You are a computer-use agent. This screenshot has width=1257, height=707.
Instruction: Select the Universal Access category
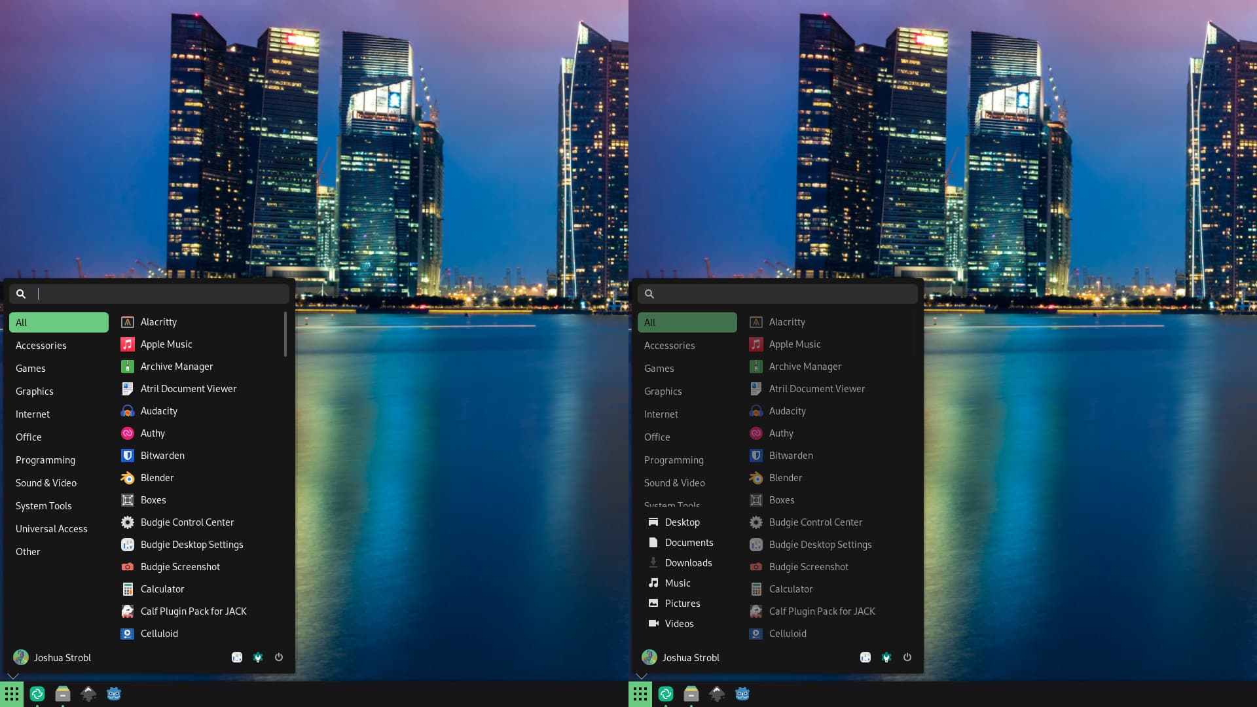pyautogui.click(x=52, y=528)
